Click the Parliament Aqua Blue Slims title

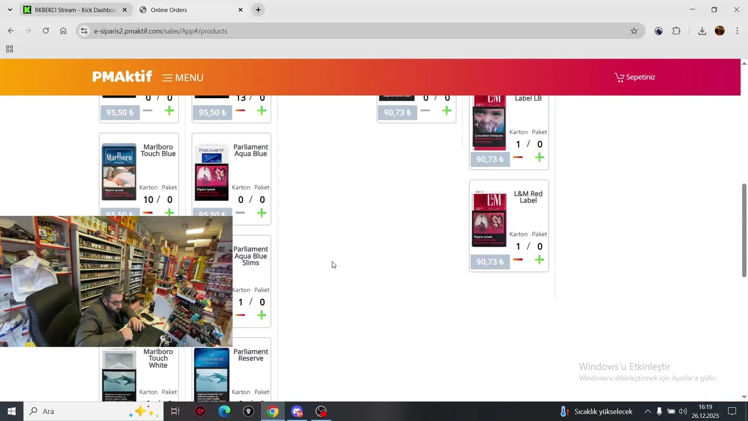click(251, 256)
